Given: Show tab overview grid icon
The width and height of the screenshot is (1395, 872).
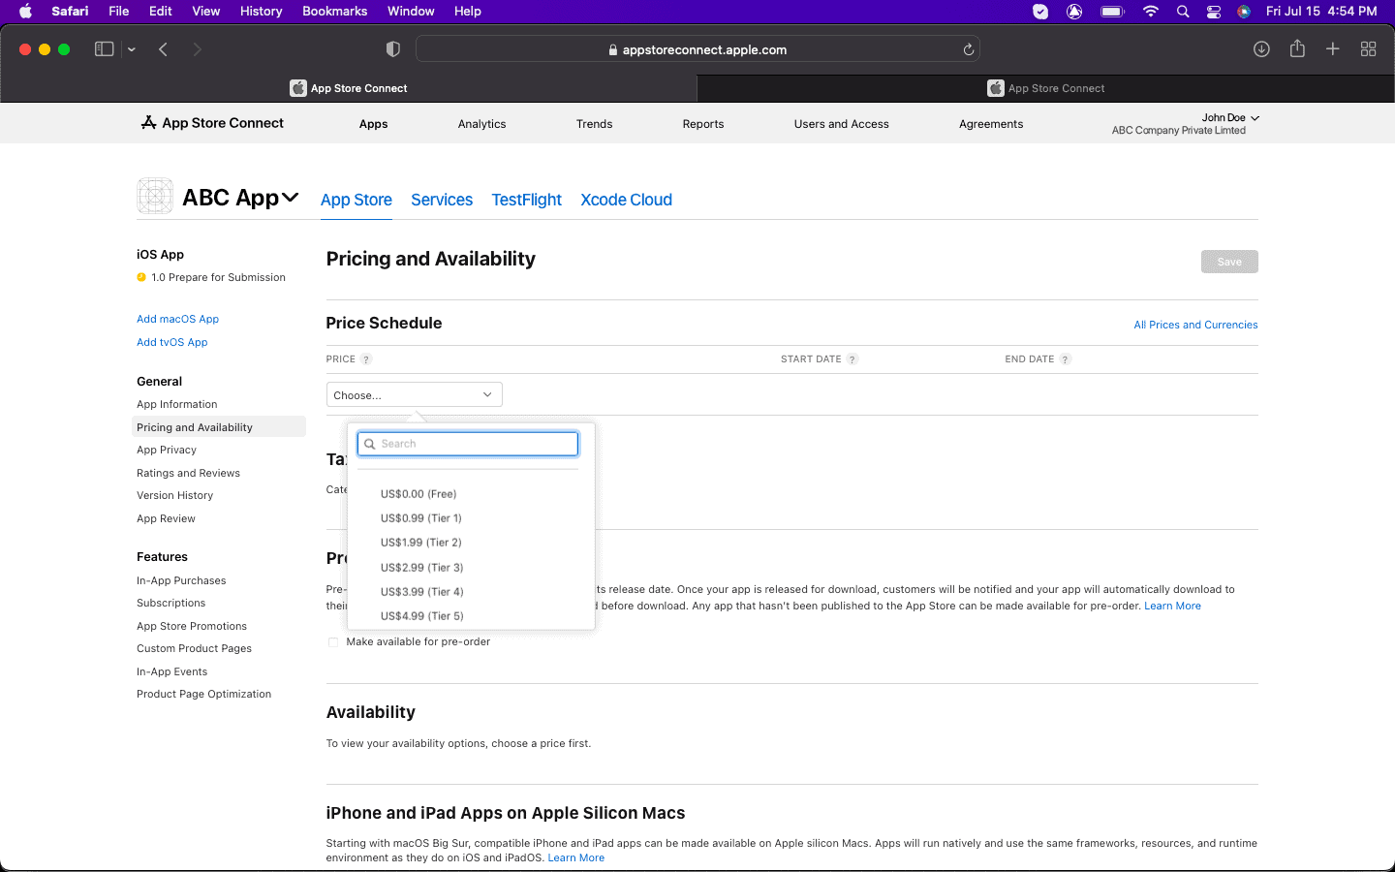Looking at the screenshot, I should pos(1368,49).
